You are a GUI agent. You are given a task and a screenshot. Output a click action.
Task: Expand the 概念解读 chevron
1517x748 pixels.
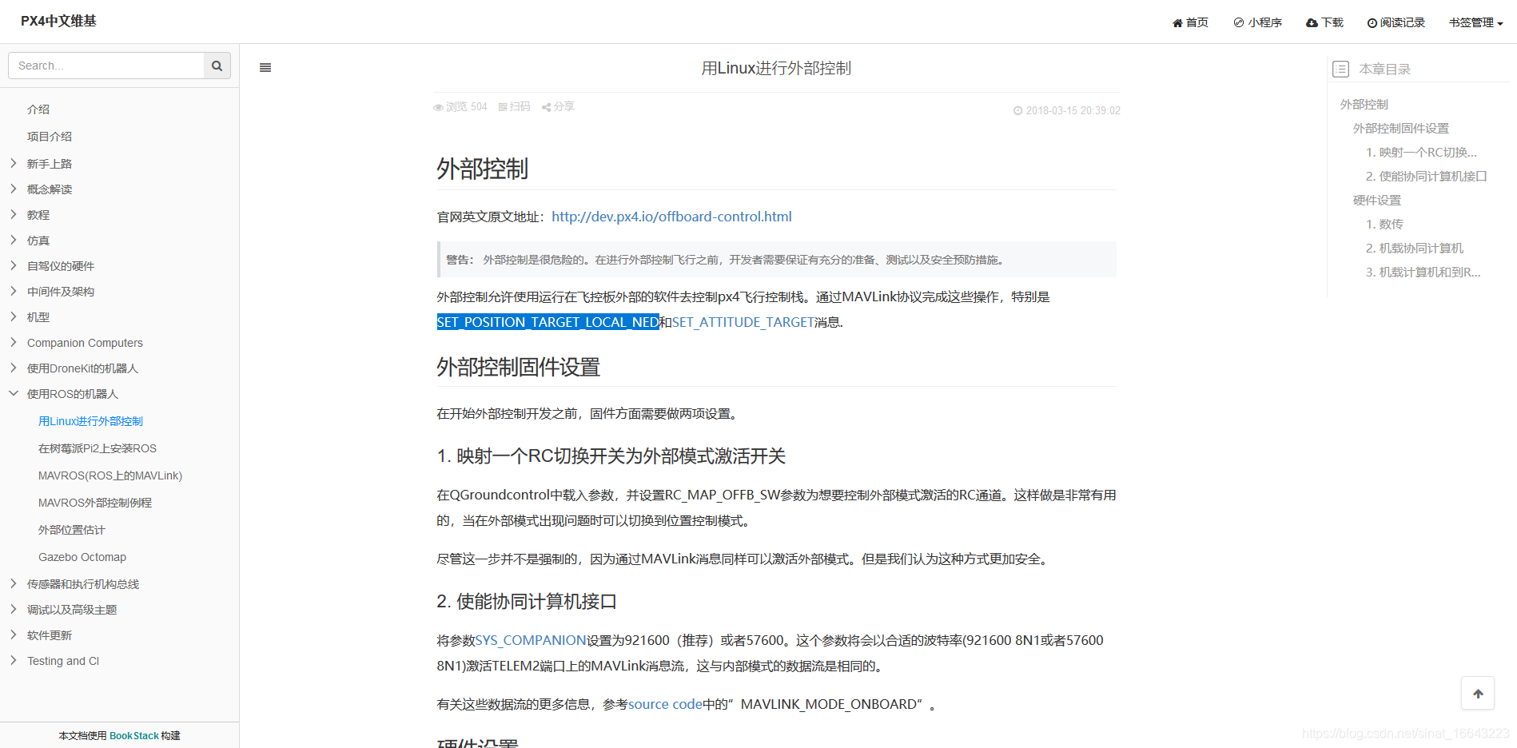point(14,189)
